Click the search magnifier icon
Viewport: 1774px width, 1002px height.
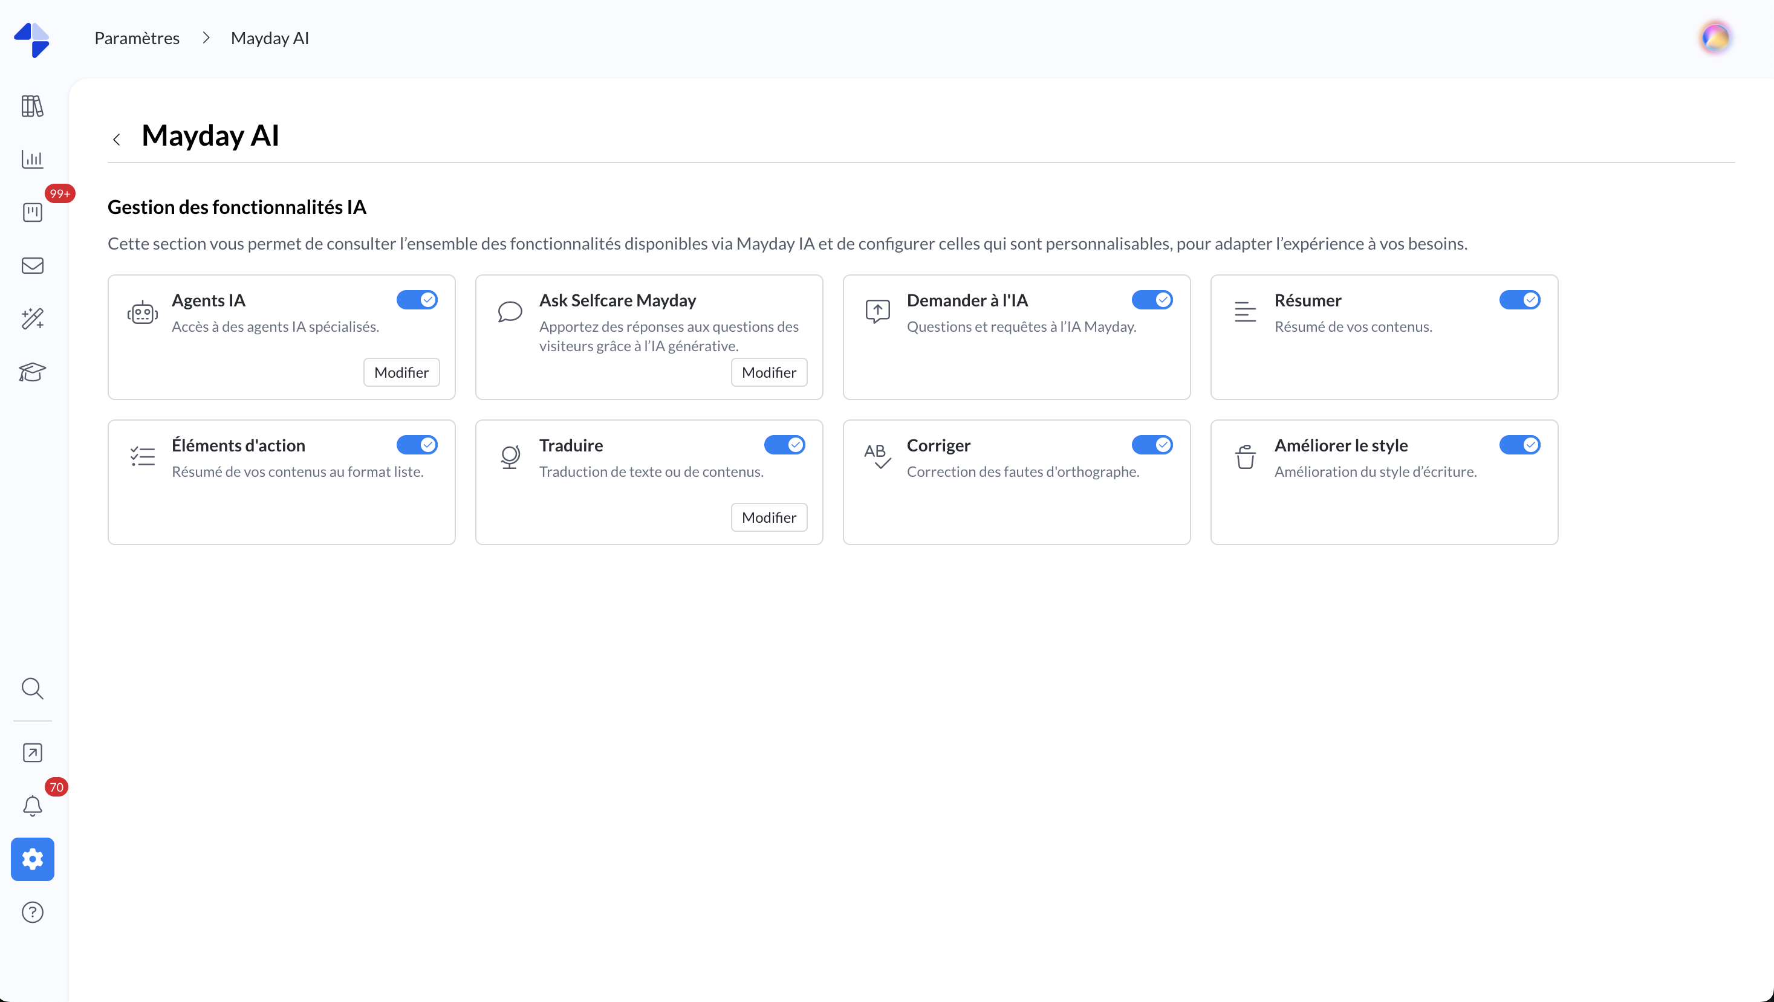[x=33, y=688]
